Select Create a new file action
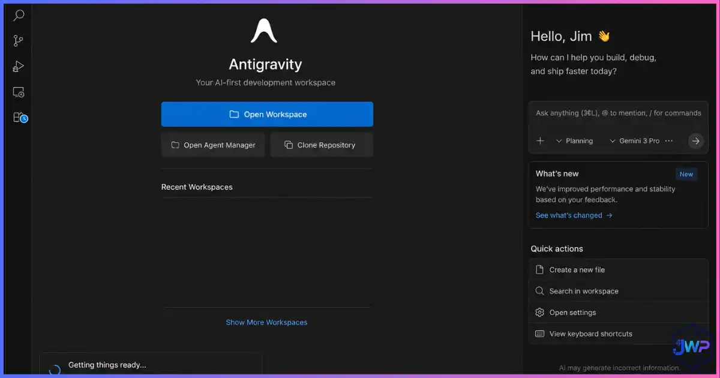 click(x=619, y=270)
